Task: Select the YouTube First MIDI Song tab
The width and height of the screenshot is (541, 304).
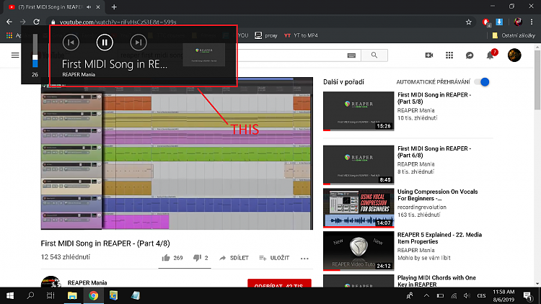Action: (52, 7)
